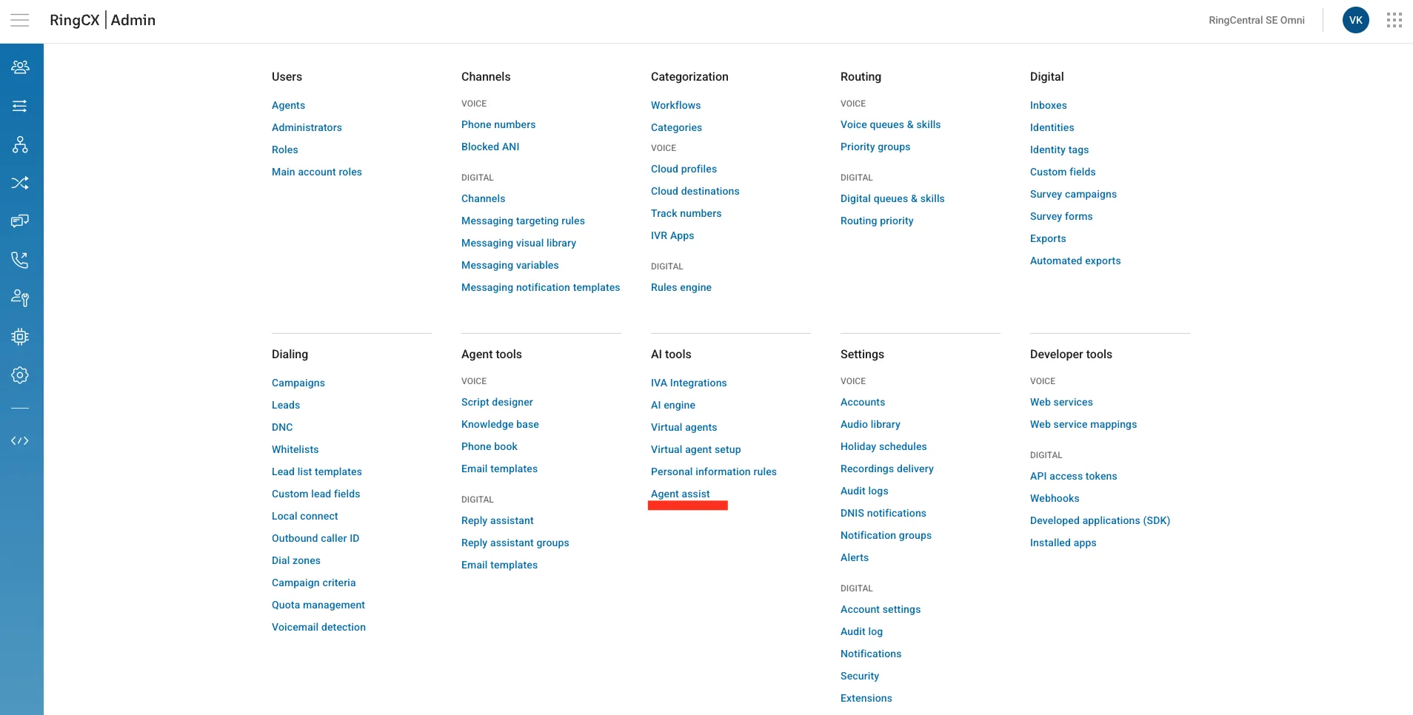Go to Automated exports under Digital

coord(1075,261)
